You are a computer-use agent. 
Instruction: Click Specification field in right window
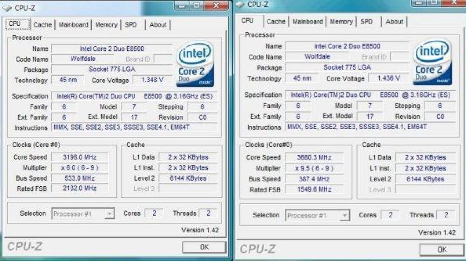(370, 95)
